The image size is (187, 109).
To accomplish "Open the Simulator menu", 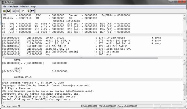I will pos(13,7).
